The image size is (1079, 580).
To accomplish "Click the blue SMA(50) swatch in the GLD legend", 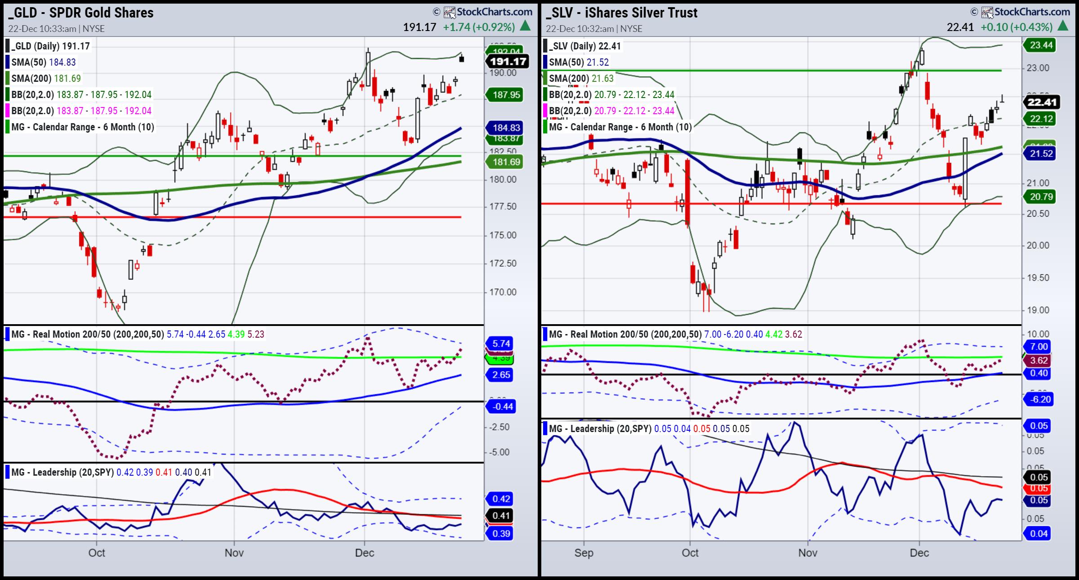I will [7, 62].
